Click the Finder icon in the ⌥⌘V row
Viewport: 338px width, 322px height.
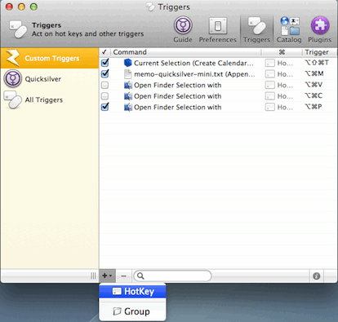[x=128, y=85]
